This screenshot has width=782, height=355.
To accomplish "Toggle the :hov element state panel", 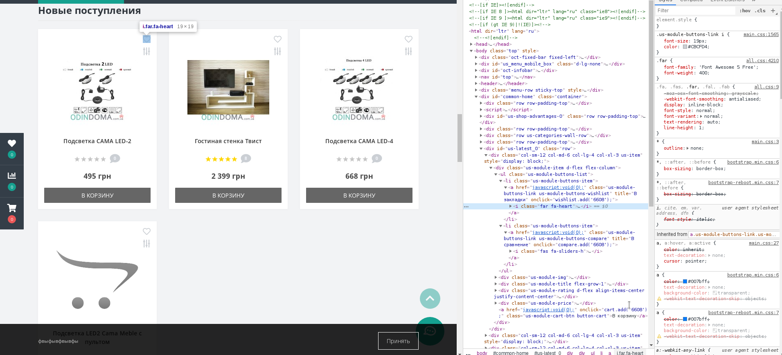I will (x=745, y=11).
